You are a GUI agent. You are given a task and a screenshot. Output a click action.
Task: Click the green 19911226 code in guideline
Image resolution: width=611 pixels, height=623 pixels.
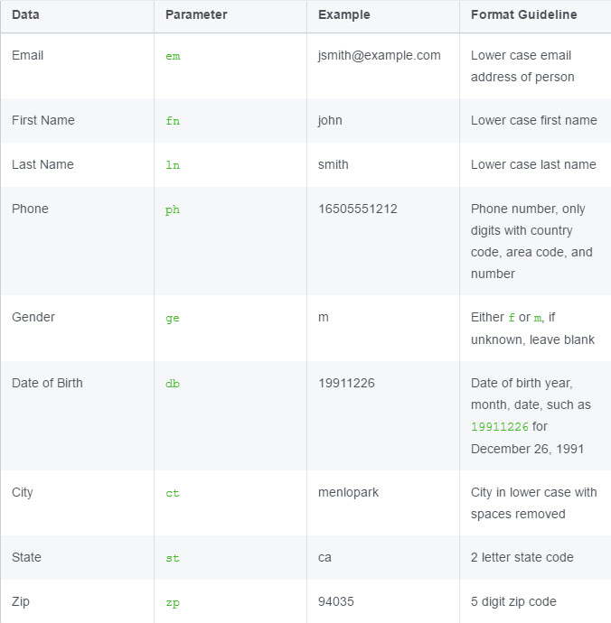[500, 427]
